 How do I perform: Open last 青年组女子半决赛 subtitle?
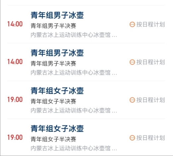[x=53, y=139]
